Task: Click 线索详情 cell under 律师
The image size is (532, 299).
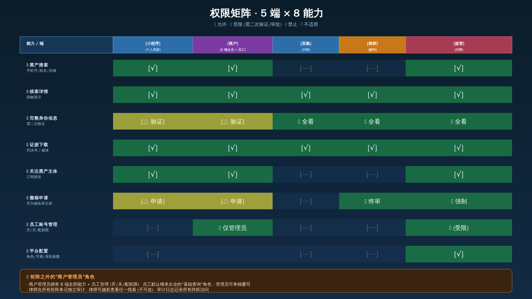Action: [x=372, y=95]
